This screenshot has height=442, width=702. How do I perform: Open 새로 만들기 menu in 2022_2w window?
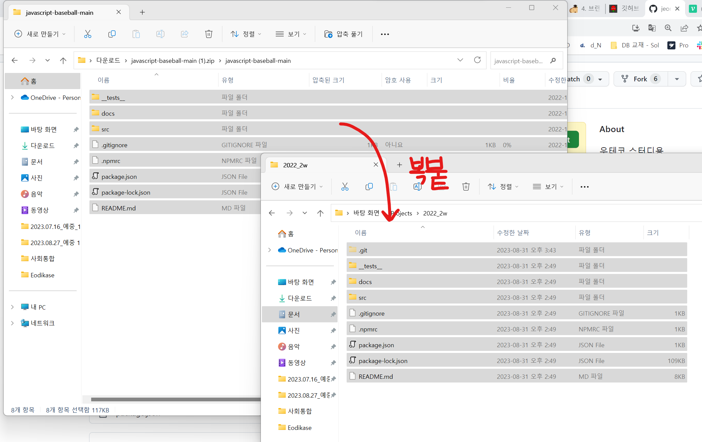pos(297,187)
